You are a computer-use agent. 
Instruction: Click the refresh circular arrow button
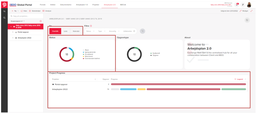(247, 20)
